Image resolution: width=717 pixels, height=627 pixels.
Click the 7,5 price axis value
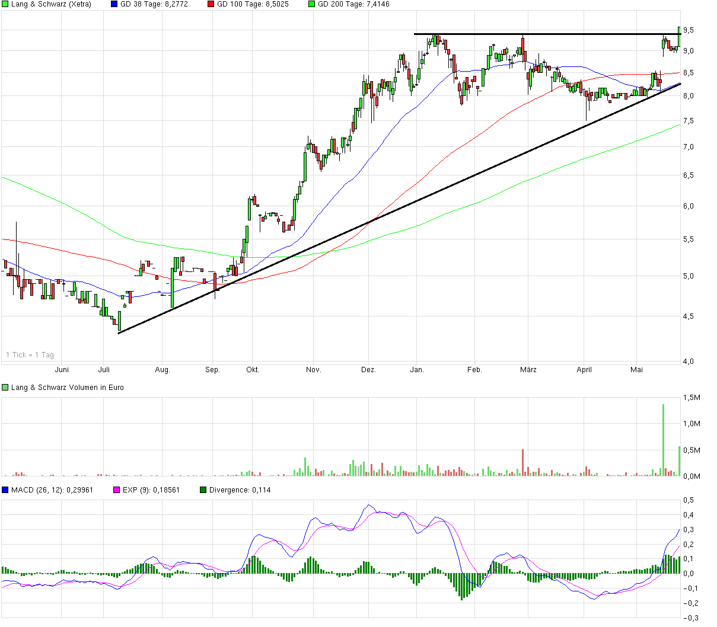click(689, 121)
